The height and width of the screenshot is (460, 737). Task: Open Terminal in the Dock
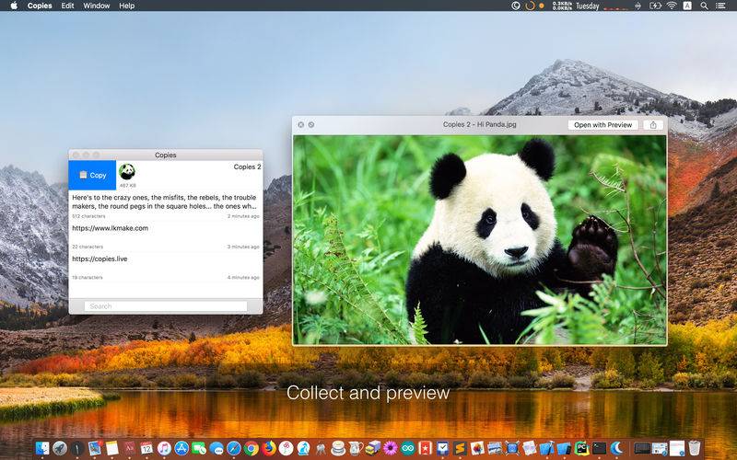(600, 448)
